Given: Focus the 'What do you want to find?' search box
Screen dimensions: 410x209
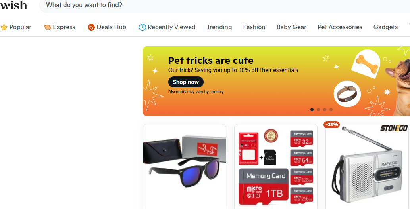Looking at the screenshot, I should tap(225, 5).
